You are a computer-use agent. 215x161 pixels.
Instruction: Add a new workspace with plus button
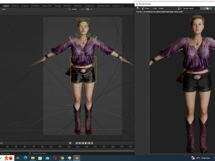[122, 6]
